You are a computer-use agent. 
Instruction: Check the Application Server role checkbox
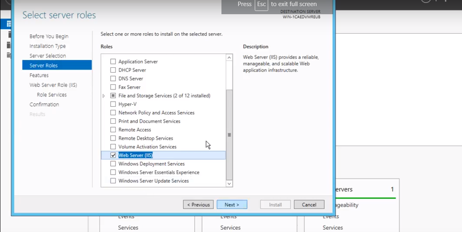tap(113, 62)
